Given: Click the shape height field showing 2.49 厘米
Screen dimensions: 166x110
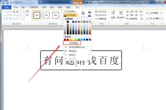Looking at the screenshot, I should pos(156,13).
